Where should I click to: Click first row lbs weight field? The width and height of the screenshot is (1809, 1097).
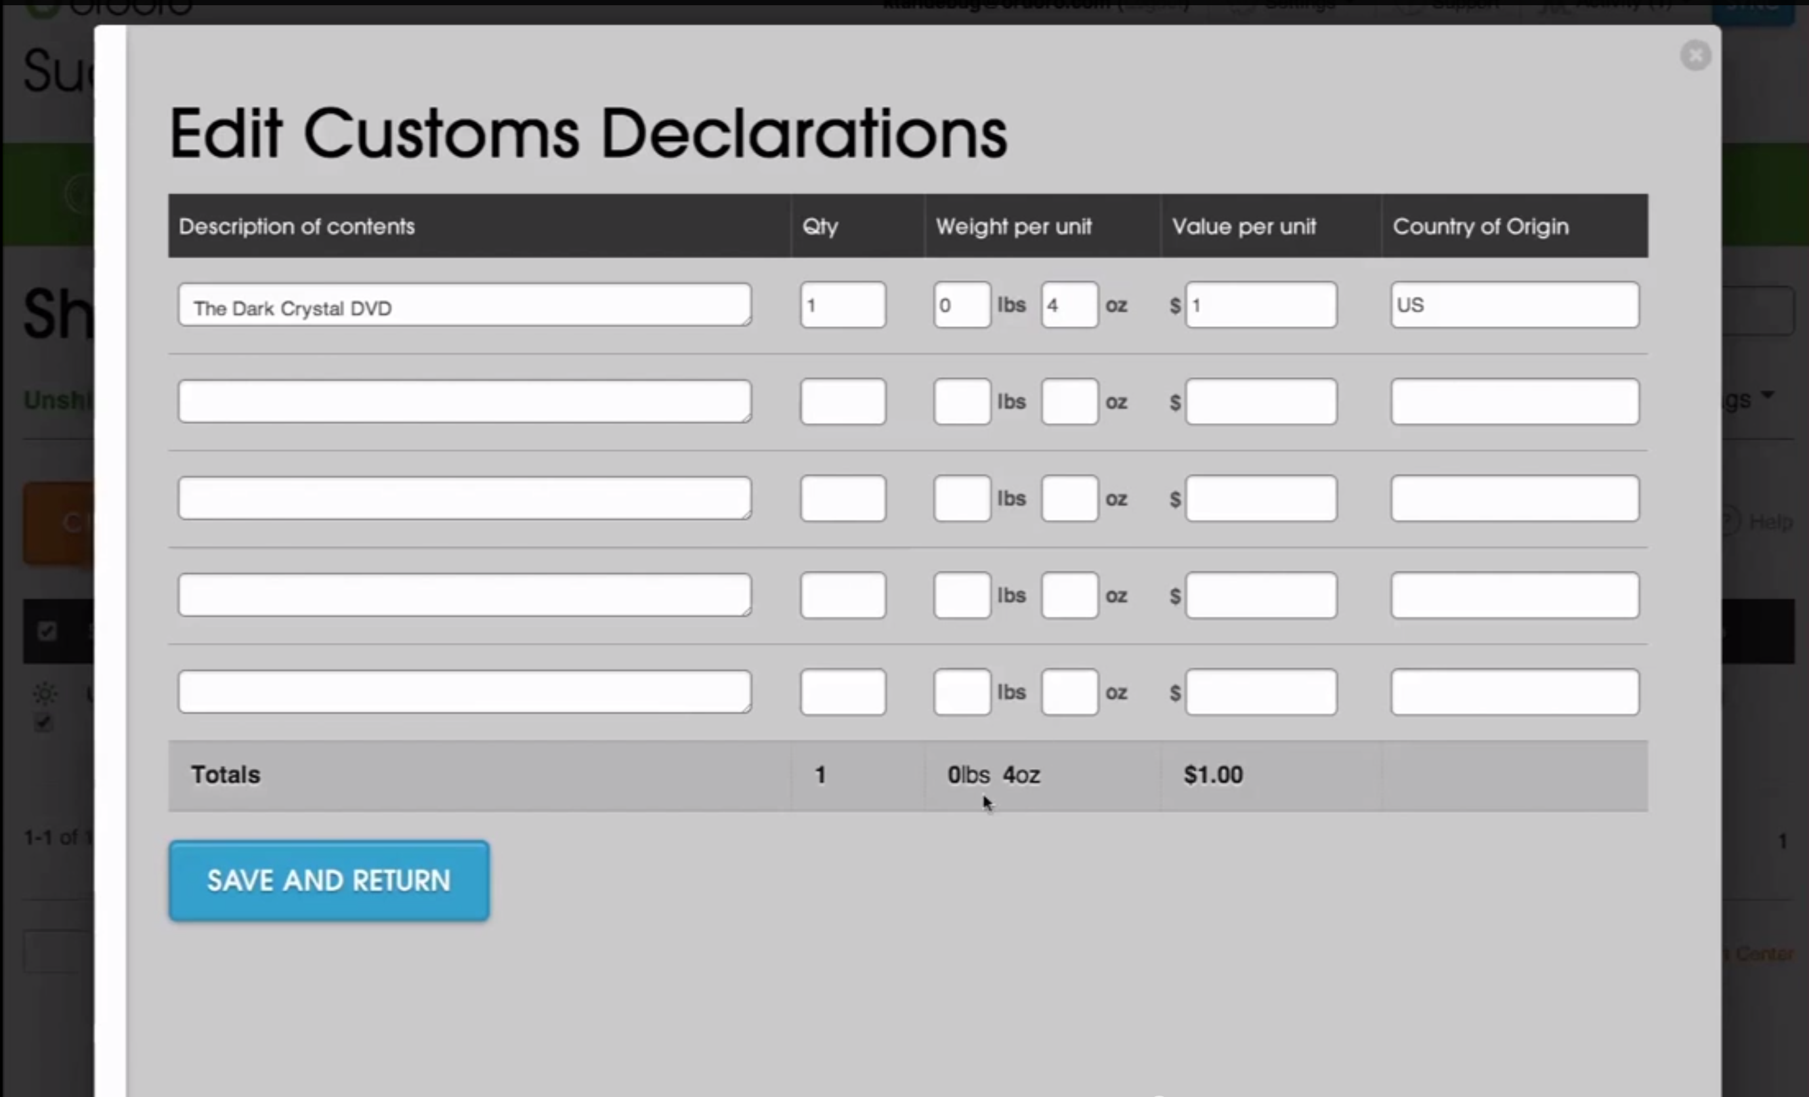point(962,305)
